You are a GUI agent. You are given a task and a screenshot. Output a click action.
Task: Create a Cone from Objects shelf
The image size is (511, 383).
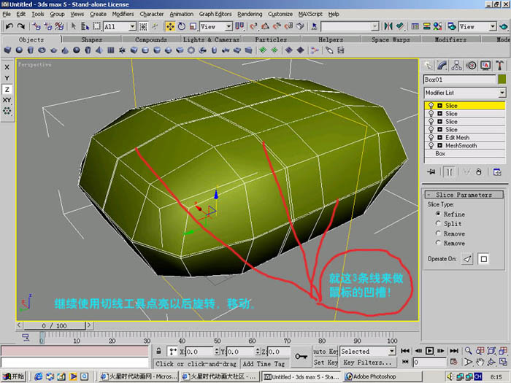coord(65,50)
